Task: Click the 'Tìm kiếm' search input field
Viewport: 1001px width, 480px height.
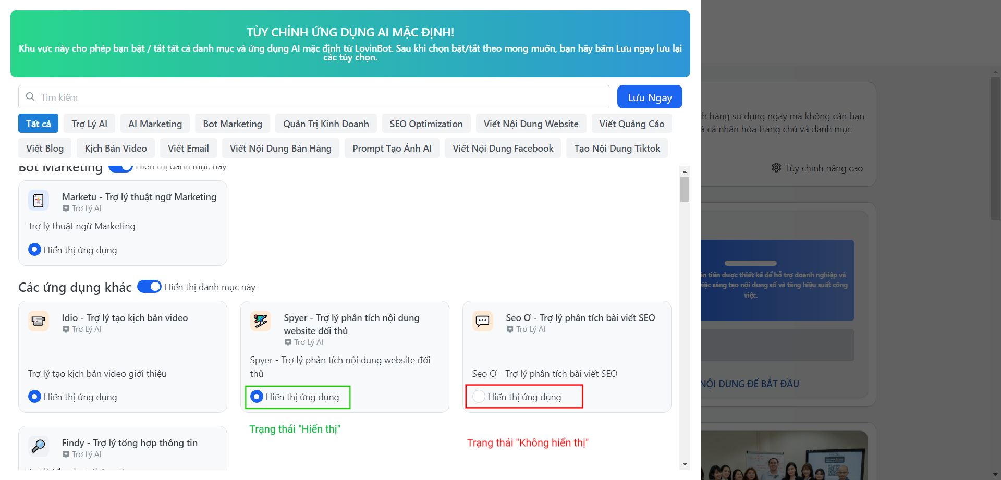Action: tap(313, 97)
